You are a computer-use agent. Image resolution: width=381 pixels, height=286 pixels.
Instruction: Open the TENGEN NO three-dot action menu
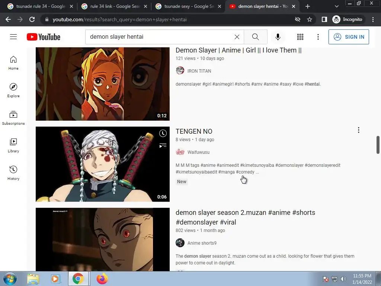coord(358,130)
